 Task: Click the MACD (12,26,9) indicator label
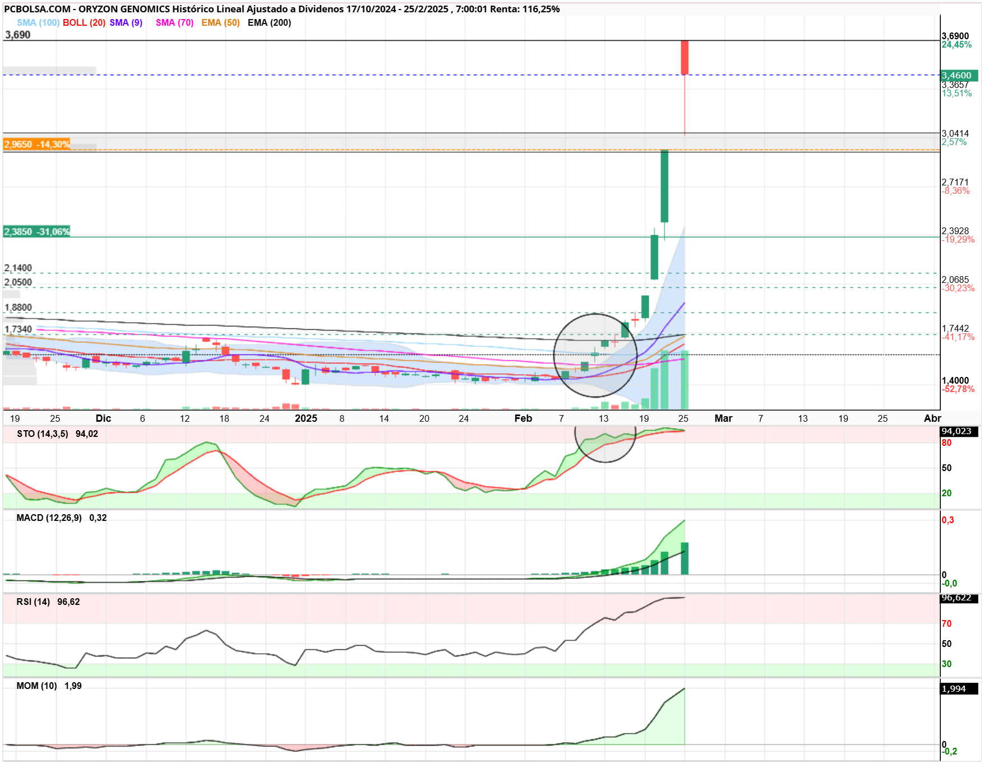click(49, 518)
